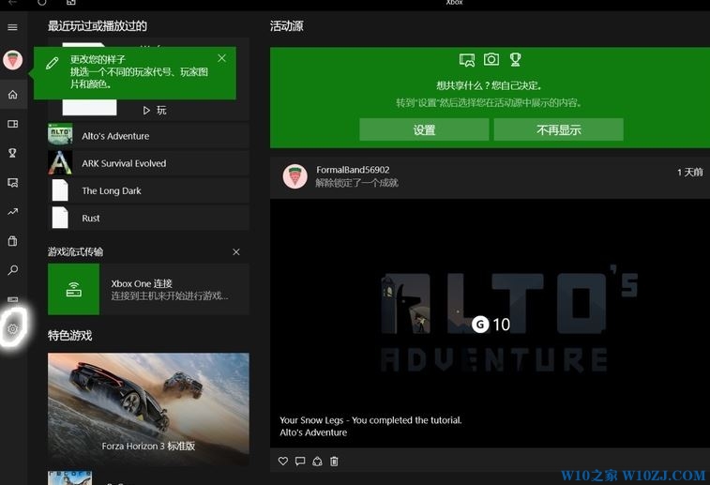Open the FormalBand56902 avatar in the feed

point(295,176)
